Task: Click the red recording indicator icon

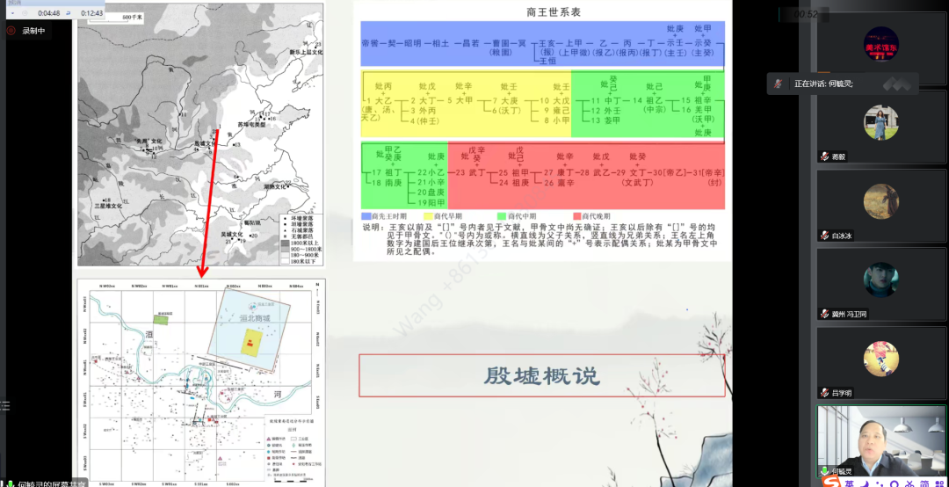Action: point(11,31)
